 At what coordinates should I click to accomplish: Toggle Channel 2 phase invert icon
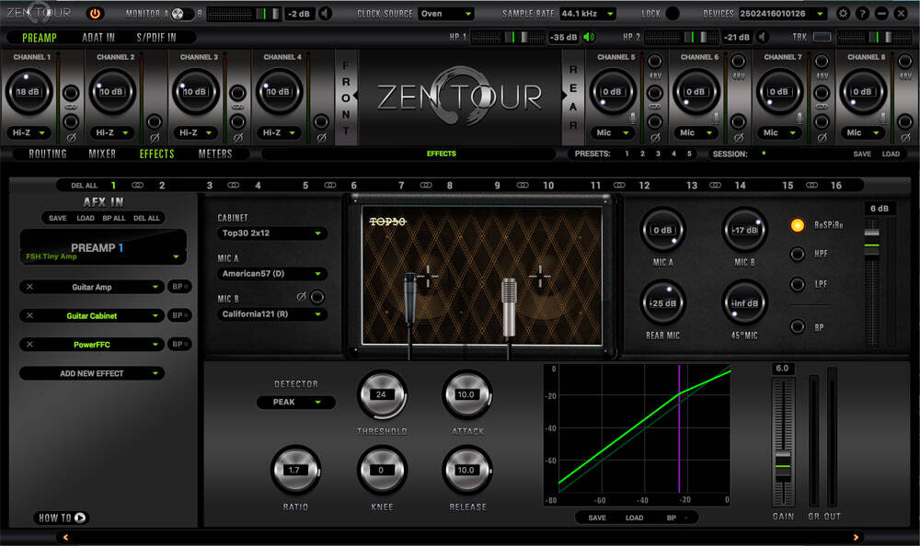pos(155,139)
